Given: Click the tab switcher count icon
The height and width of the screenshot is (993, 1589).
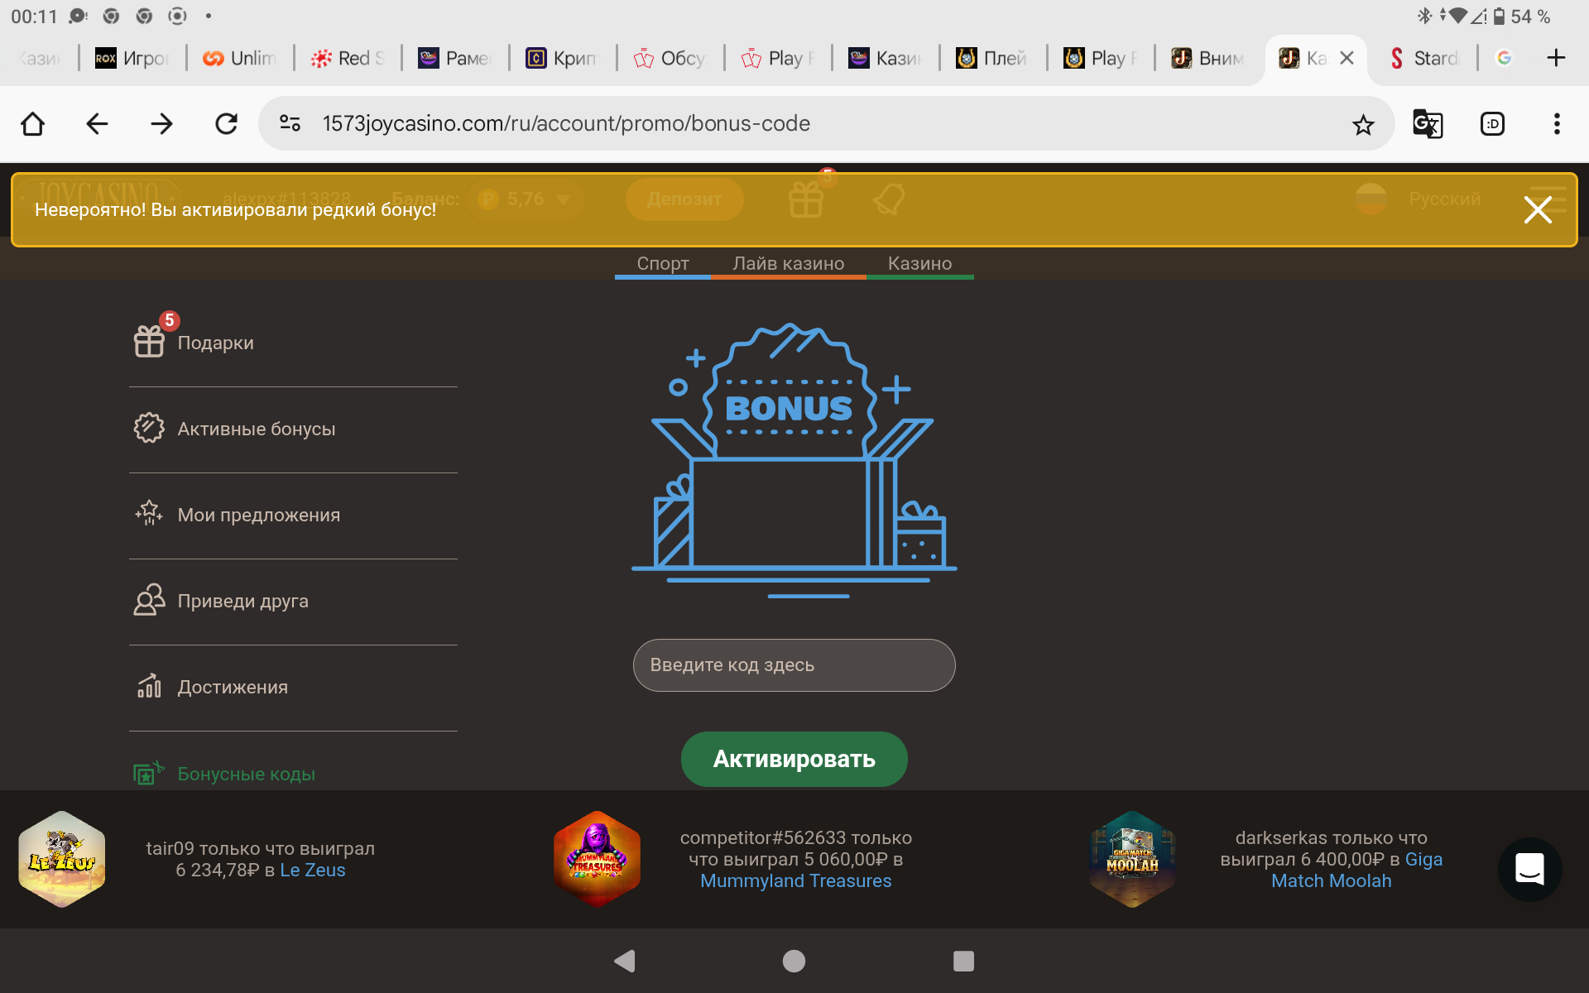Looking at the screenshot, I should pos(1491,124).
